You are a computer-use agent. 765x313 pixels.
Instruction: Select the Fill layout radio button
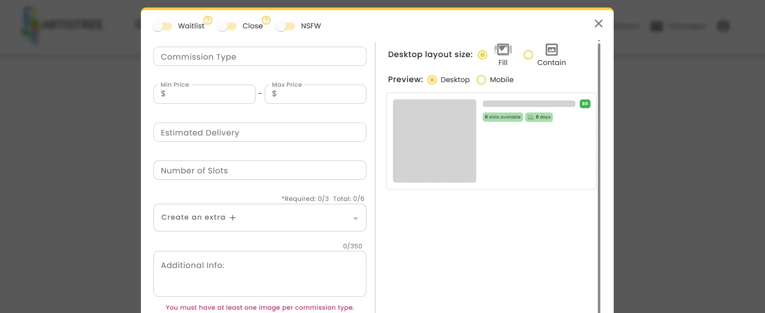point(482,55)
